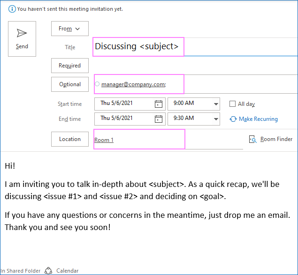Open the 9:30 AM end time dropdown

coord(216,119)
